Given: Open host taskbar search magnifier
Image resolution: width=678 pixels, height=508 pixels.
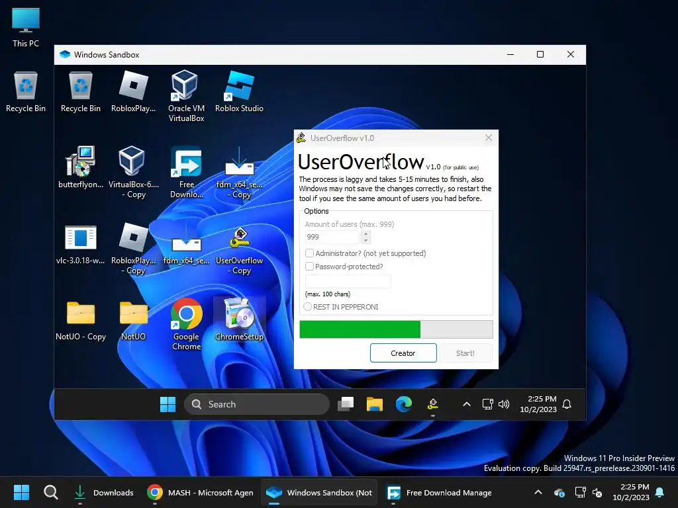Looking at the screenshot, I should coord(50,492).
